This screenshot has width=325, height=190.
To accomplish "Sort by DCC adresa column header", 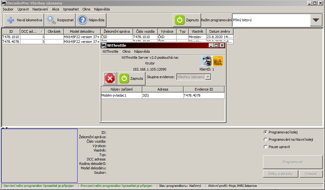I will (32, 31).
